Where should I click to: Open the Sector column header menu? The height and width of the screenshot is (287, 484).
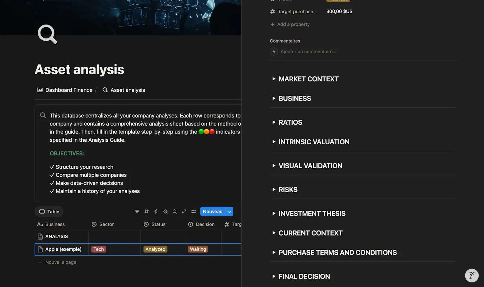click(x=115, y=224)
